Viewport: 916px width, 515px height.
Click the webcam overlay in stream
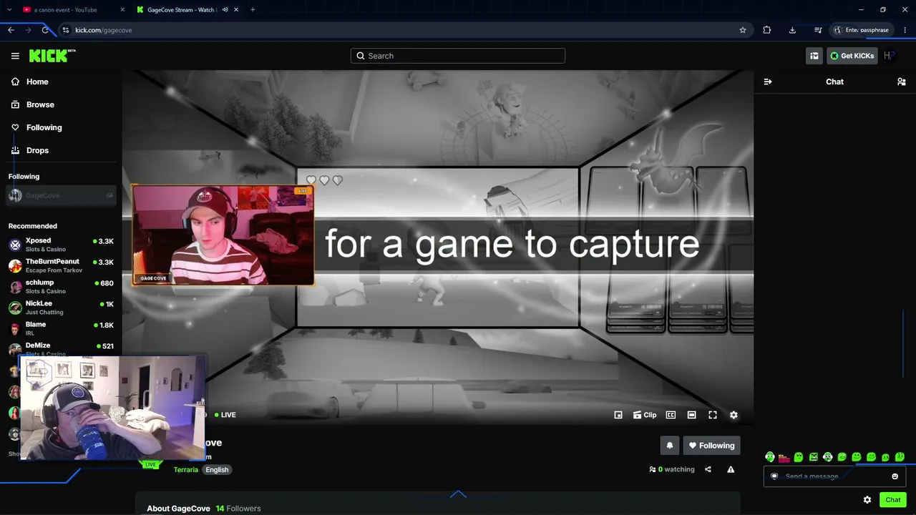[223, 236]
